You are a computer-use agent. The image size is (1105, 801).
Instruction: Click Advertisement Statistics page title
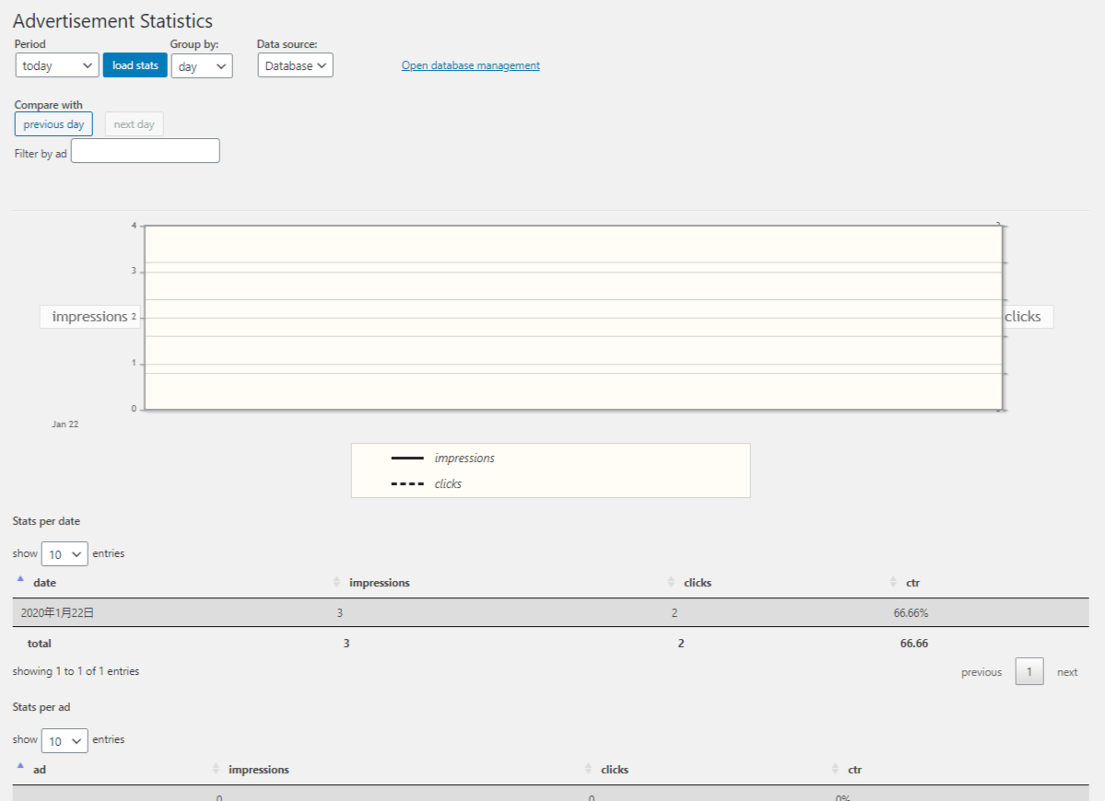point(112,21)
